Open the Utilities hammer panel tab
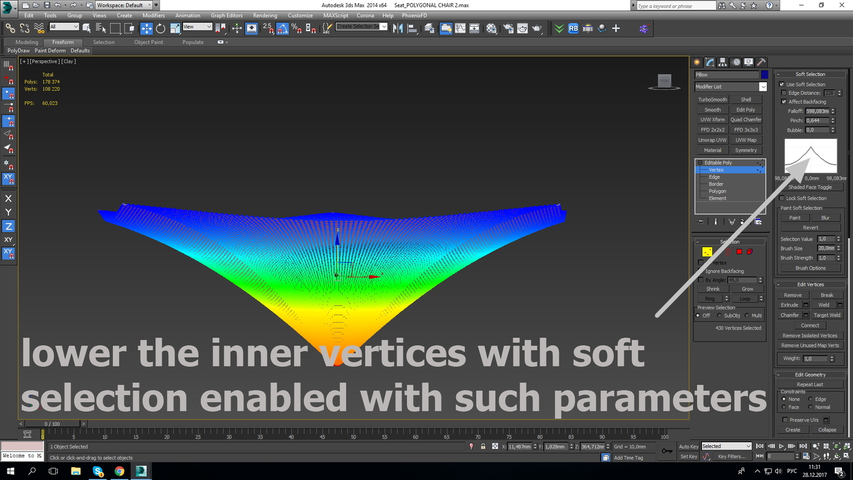853x480 pixels. point(762,62)
